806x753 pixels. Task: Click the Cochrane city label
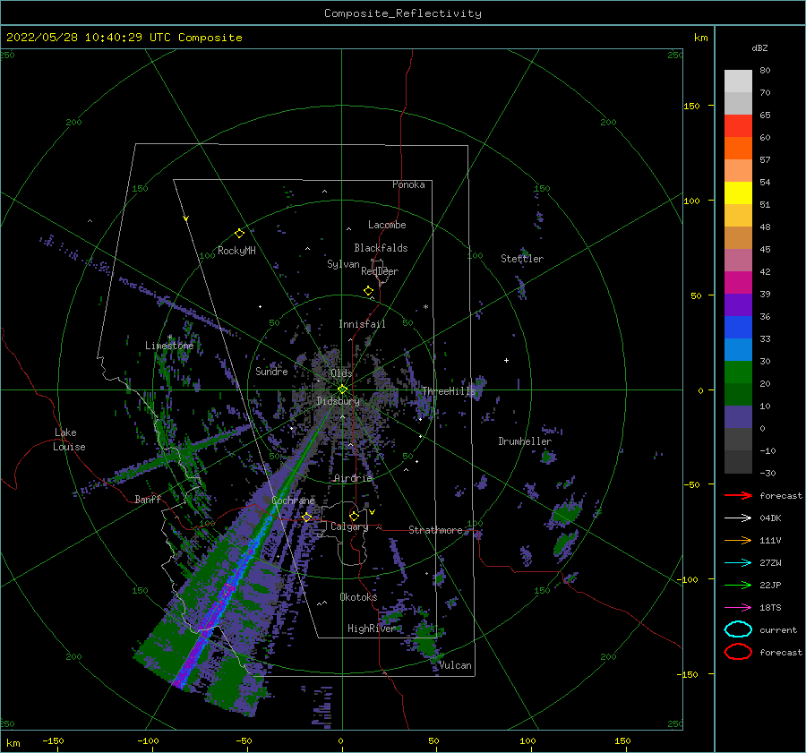293,501
